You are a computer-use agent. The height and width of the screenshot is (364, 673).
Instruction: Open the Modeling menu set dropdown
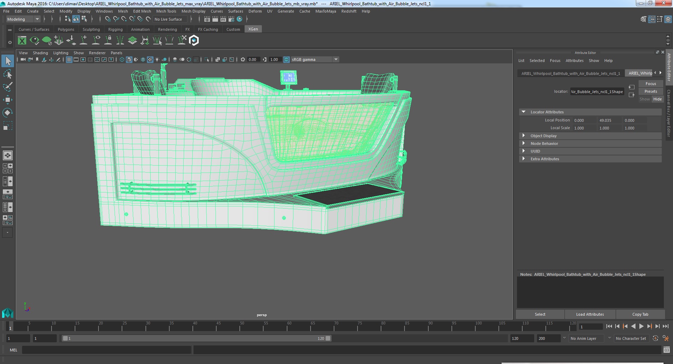click(x=23, y=19)
